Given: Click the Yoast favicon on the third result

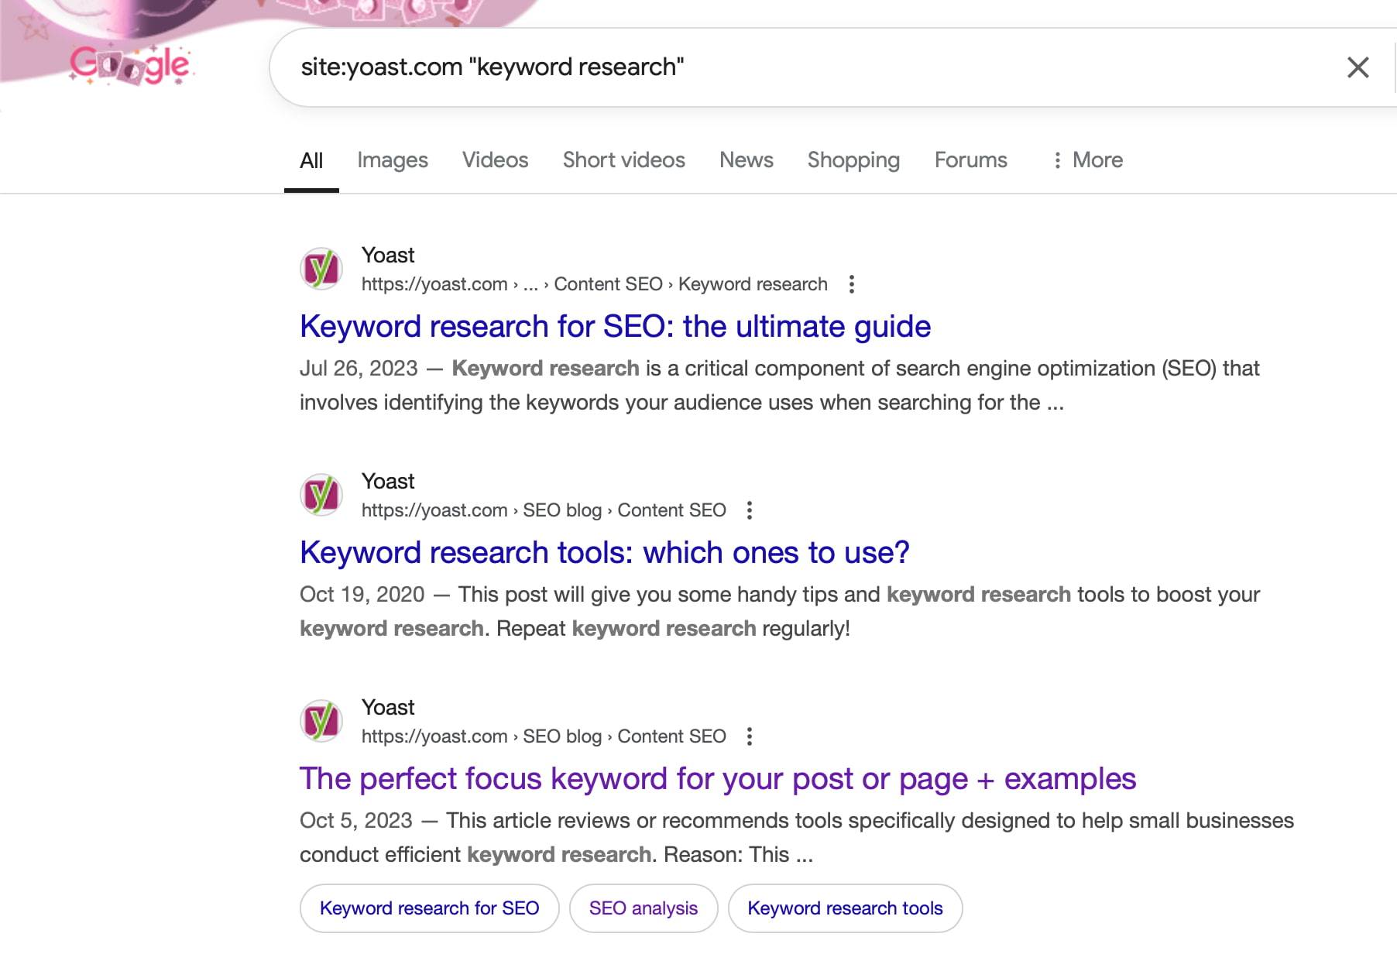Looking at the screenshot, I should tap(321, 720).
